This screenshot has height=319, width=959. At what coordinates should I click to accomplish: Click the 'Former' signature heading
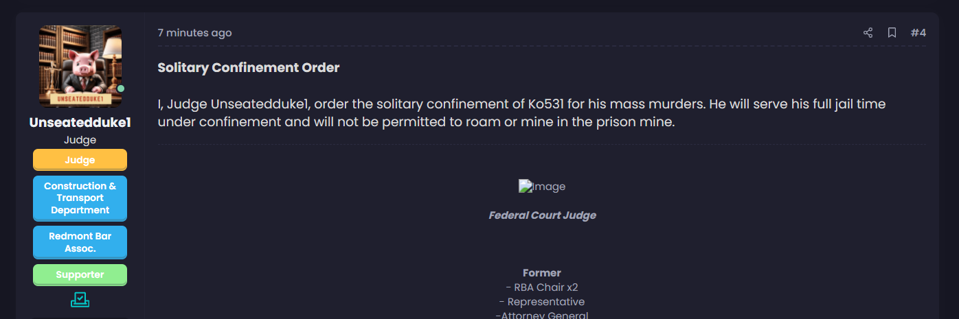coord(542,273)
